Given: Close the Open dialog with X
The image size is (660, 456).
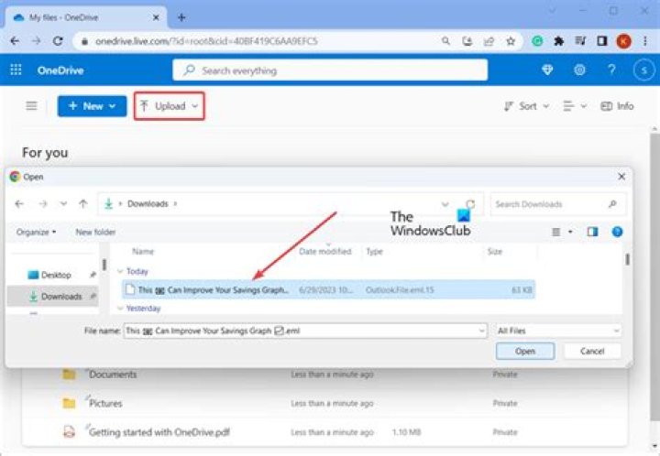Looking at the screenshot, I should click(x=621, y=177).
